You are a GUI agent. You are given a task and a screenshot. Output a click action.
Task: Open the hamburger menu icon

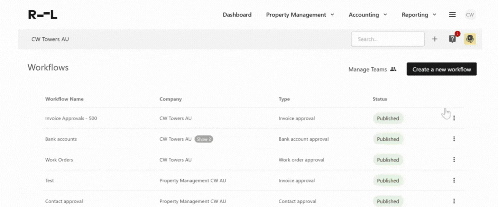pos(452,14)
